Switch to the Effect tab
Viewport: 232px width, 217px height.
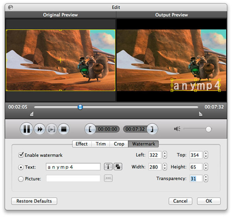82,144
